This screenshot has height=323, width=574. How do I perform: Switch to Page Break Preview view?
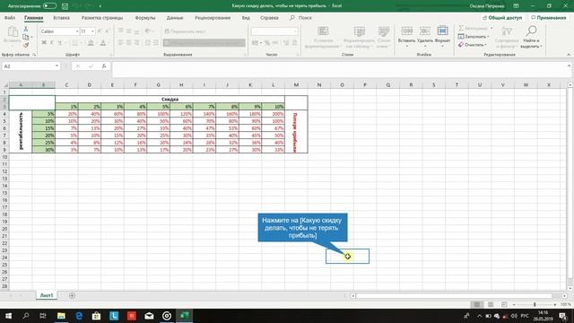click(504, 305)
